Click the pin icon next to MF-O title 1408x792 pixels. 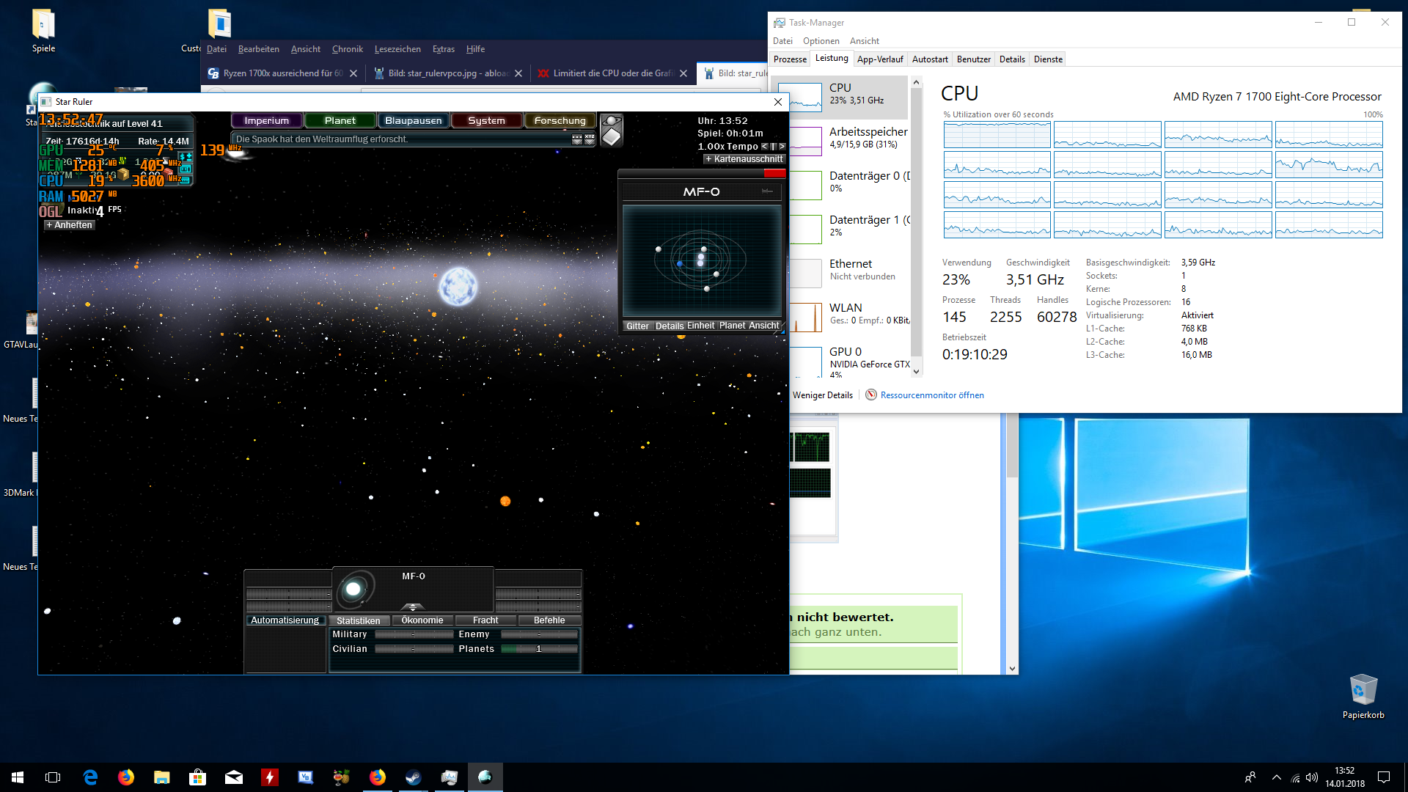[767, 191]
